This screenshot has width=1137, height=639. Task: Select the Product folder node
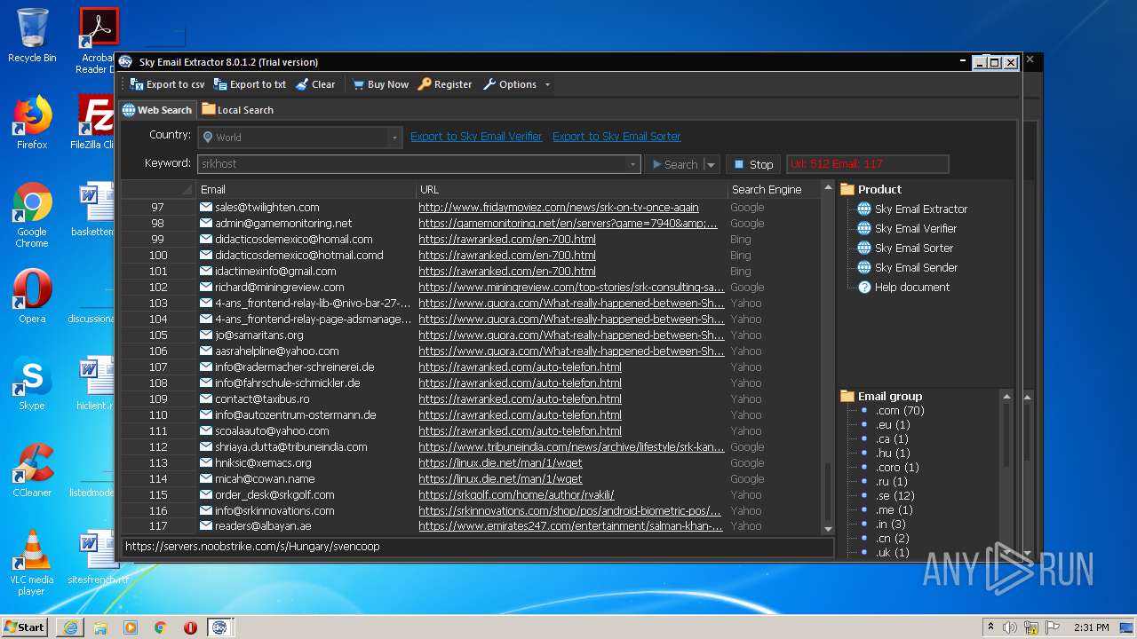click(x=871, y=189)
